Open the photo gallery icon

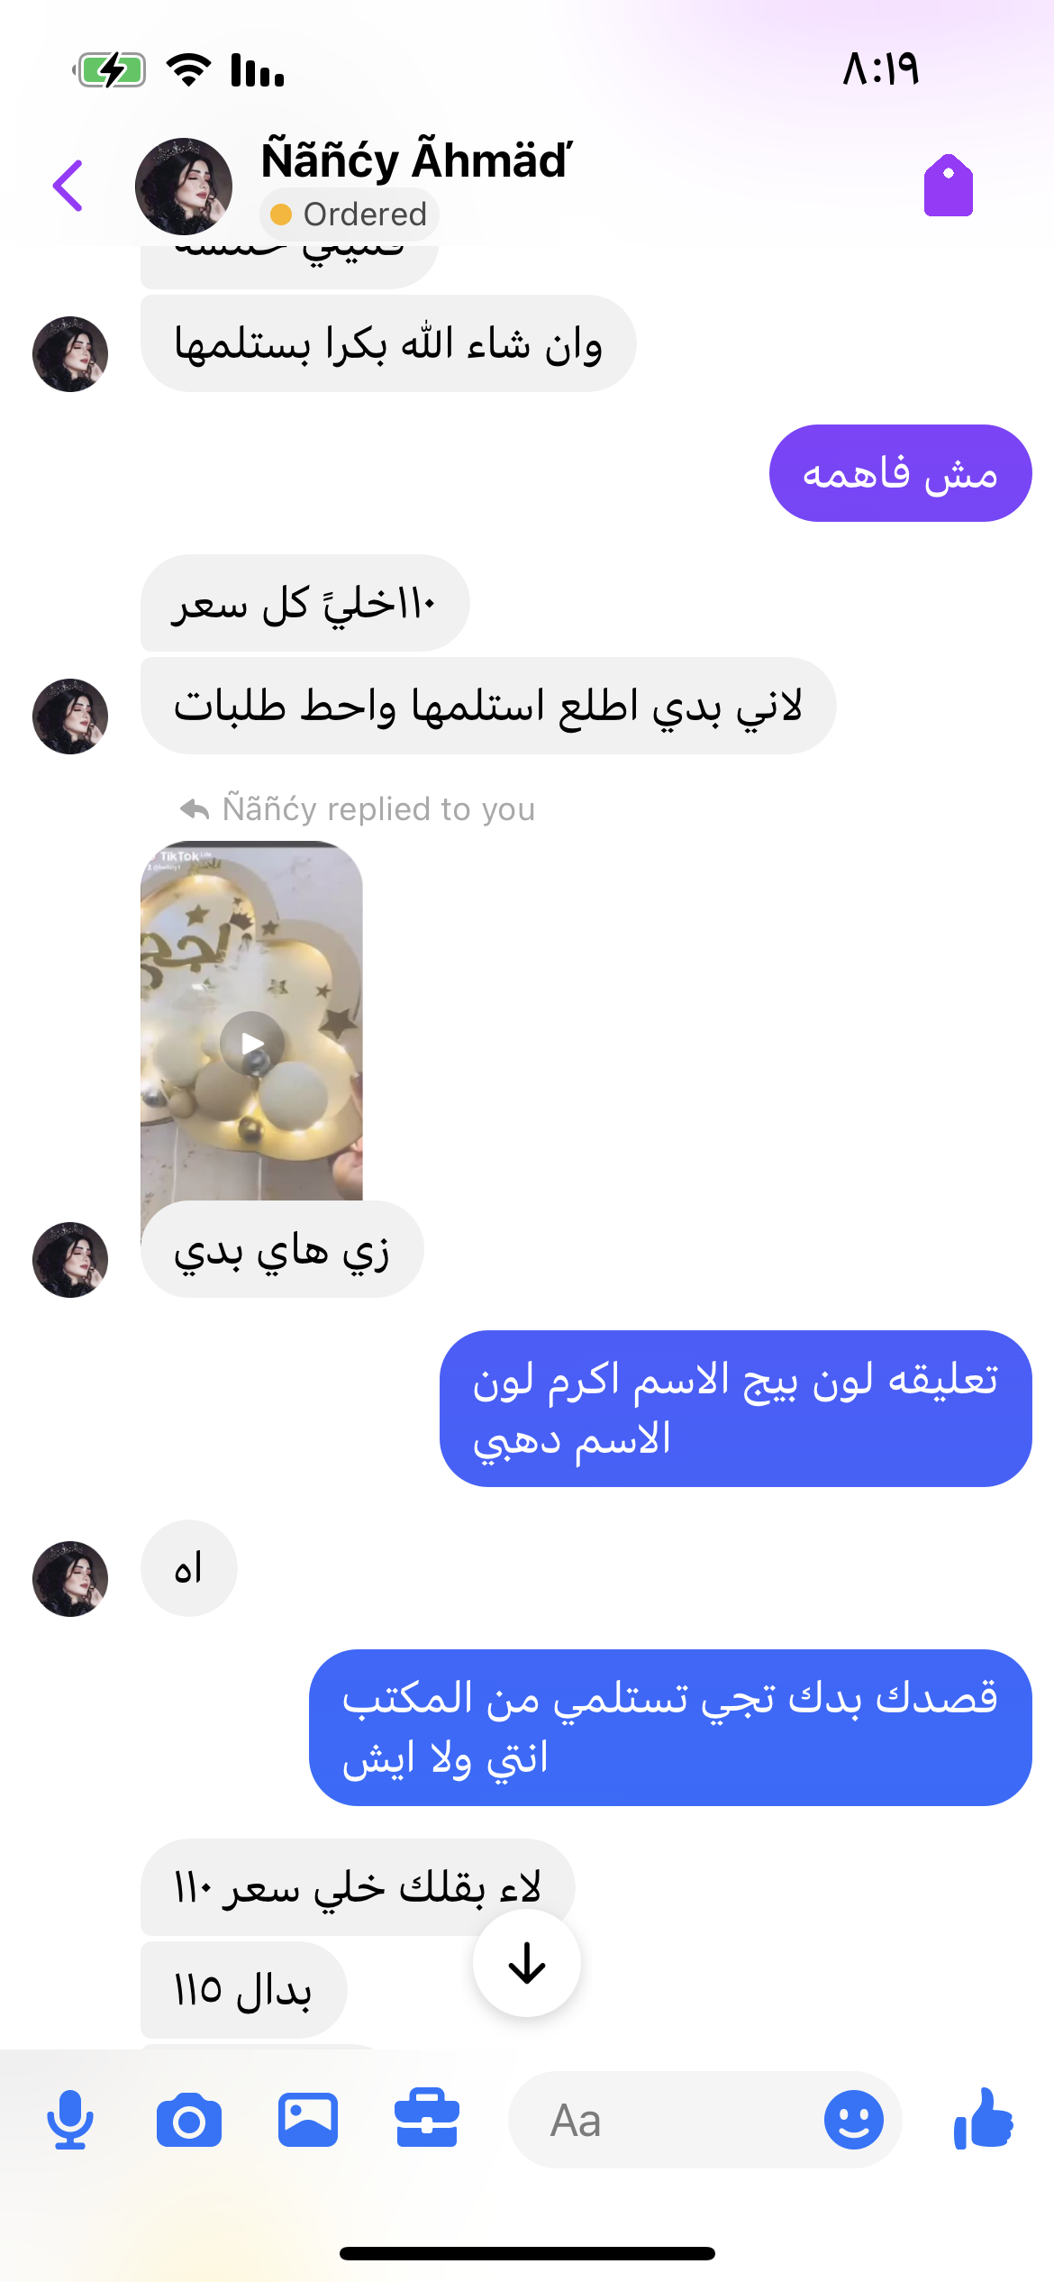tap(308, 2120)
